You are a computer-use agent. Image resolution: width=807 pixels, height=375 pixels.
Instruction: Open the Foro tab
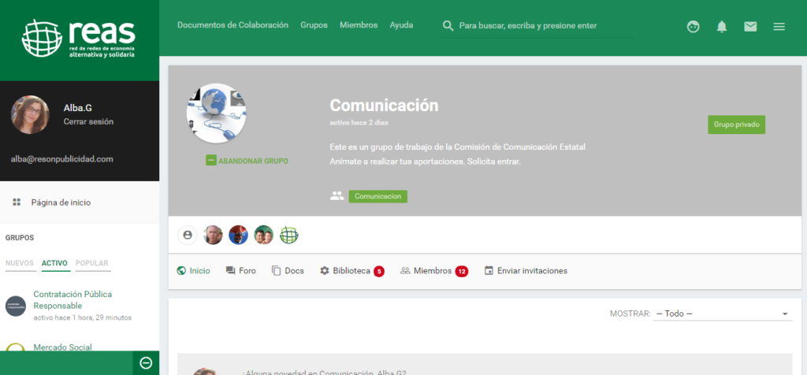[241, 271]
